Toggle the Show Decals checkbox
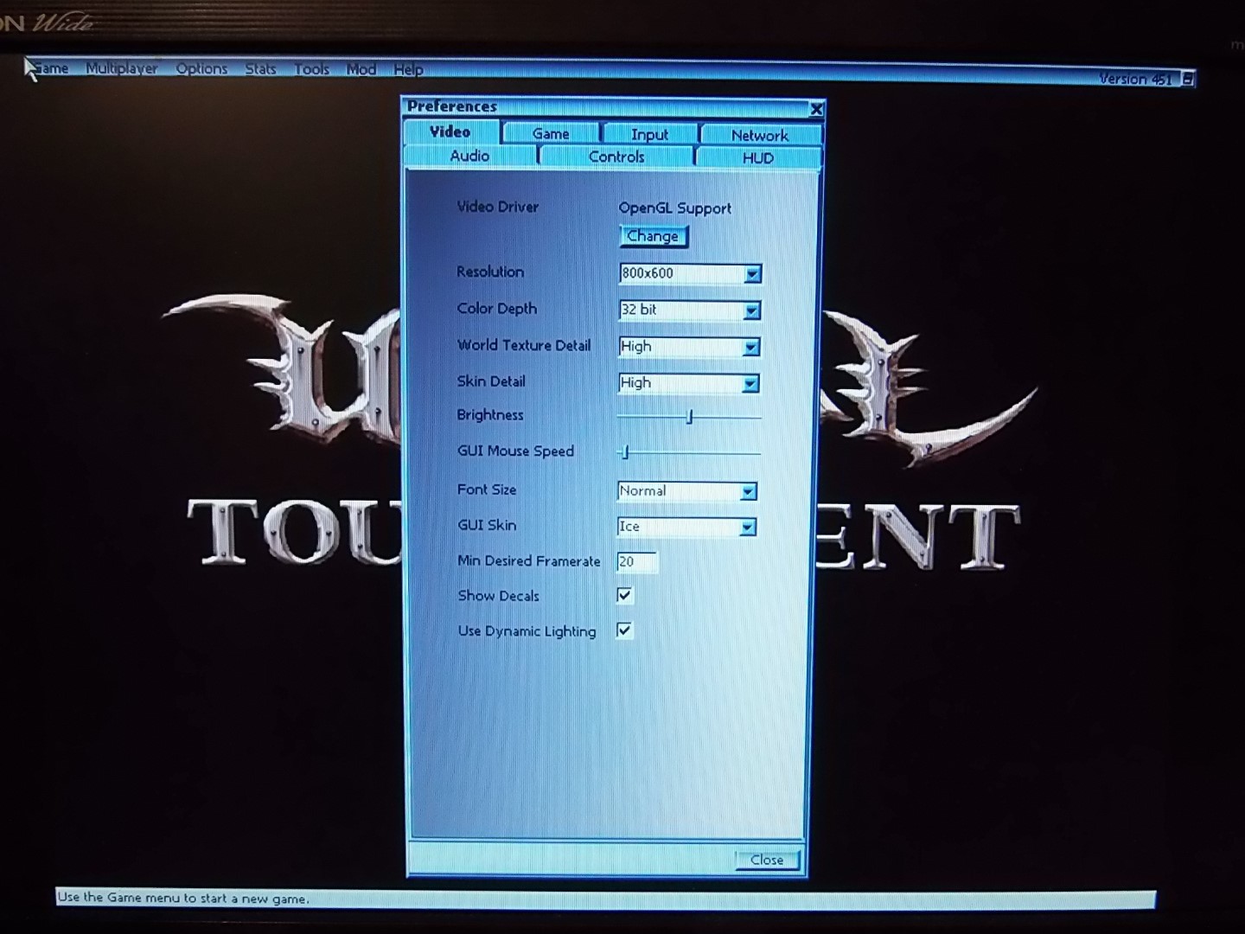Screen dimensions: 1245x934 (624, 595)
